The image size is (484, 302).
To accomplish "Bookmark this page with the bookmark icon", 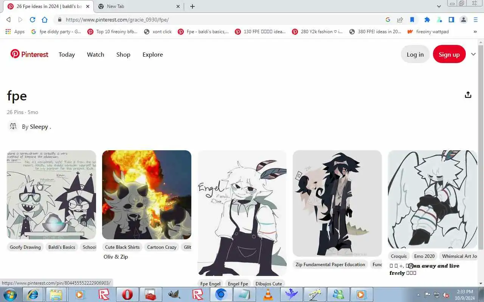I will pyautogui.click(x=412, y=20).
